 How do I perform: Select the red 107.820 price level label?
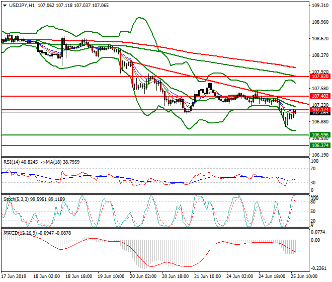tap(320, 77)
